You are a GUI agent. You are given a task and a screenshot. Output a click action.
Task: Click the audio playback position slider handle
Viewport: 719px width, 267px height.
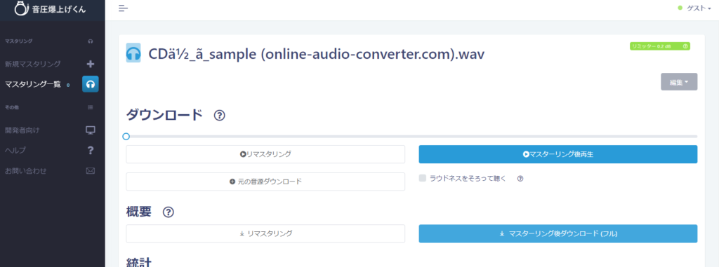[126, 137]
